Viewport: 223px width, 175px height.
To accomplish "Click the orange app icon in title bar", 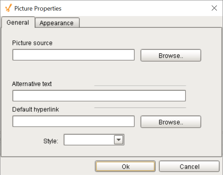I will pyautogui.click(x=9, y=8).
